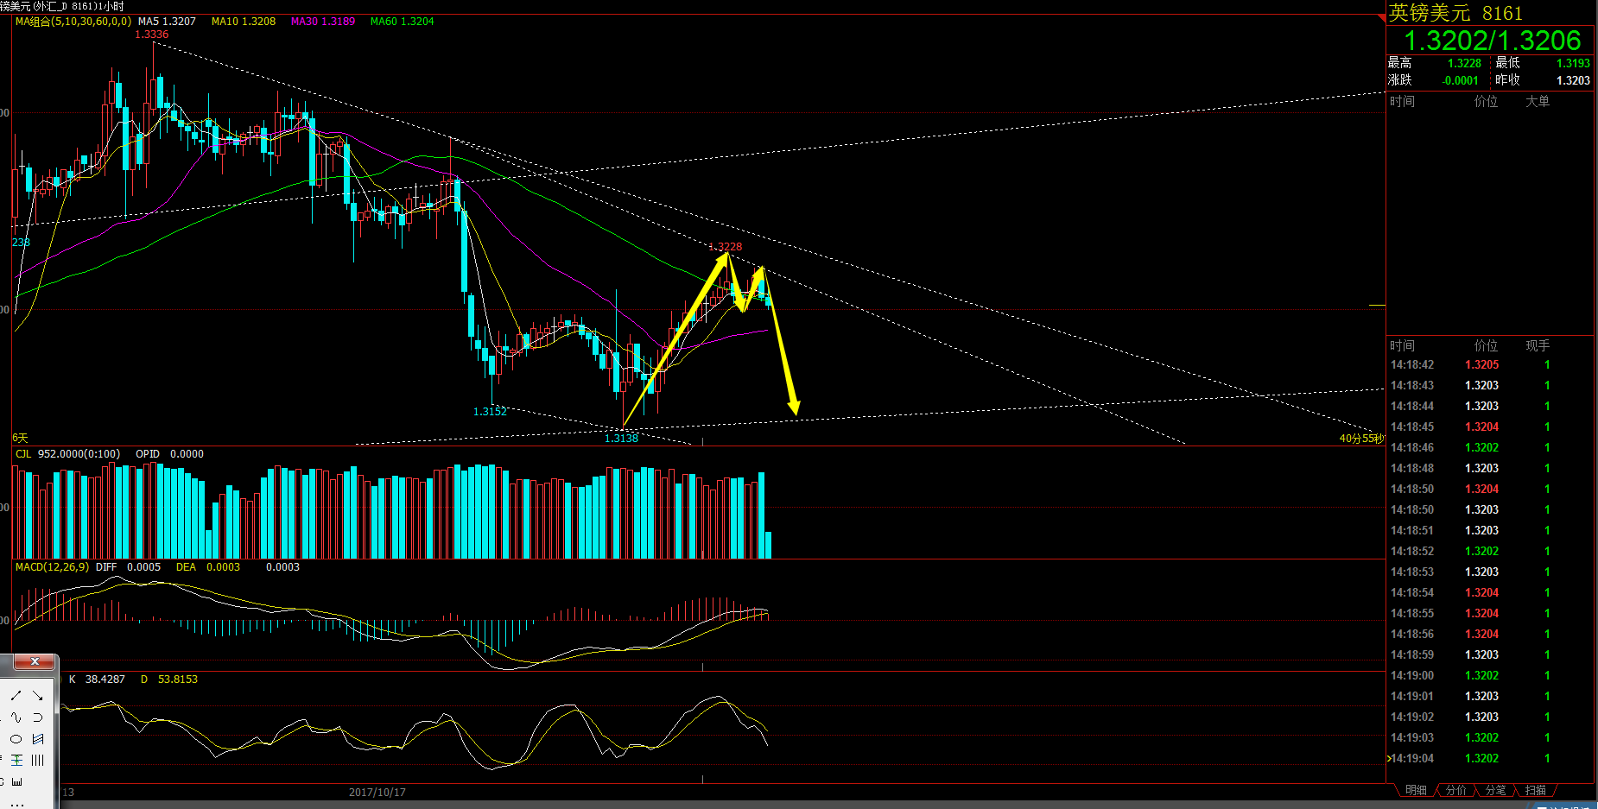Click the 英镑美元 8161 symbol title
Screen dimensions: 1598x809
[1455, 13]
